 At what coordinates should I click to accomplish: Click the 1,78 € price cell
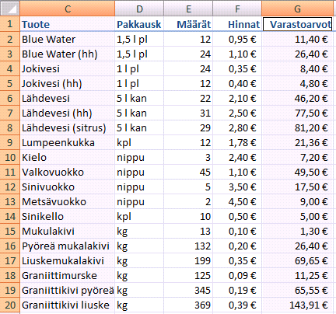237,142
